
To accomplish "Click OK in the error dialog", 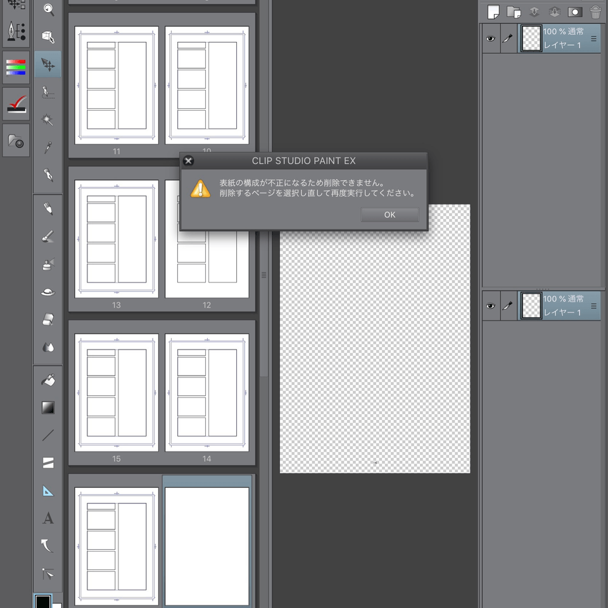I will (x=389, y=215).
